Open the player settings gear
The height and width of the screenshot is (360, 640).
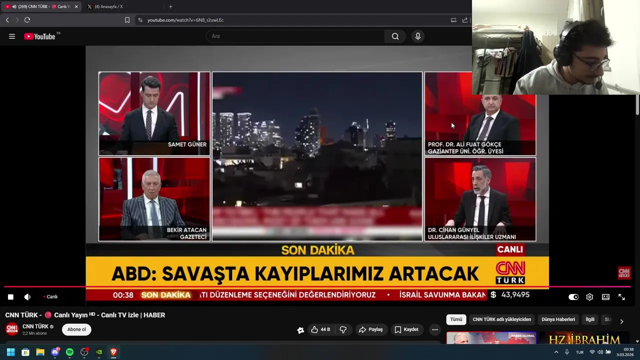tap(589, 297)
